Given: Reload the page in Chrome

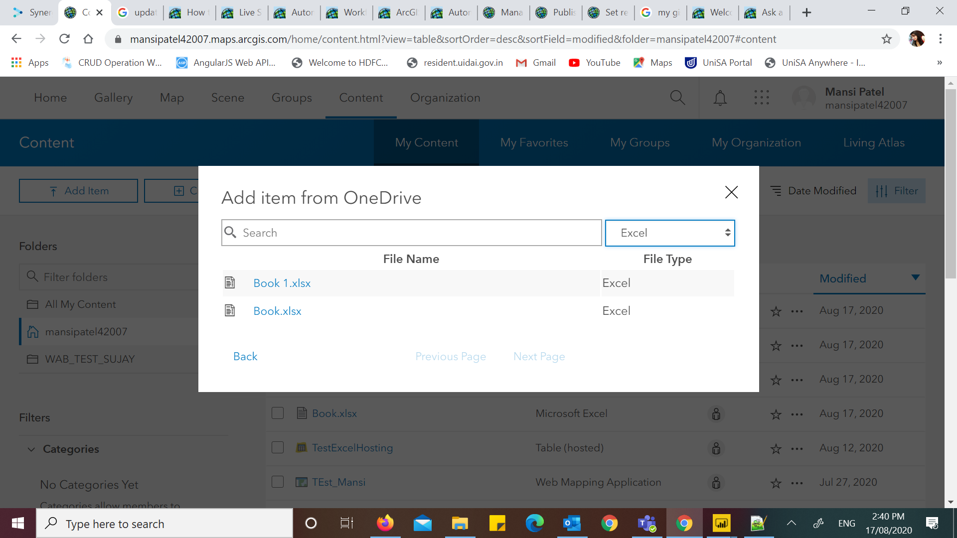Looking at the screenshot, I should [64, 39].
